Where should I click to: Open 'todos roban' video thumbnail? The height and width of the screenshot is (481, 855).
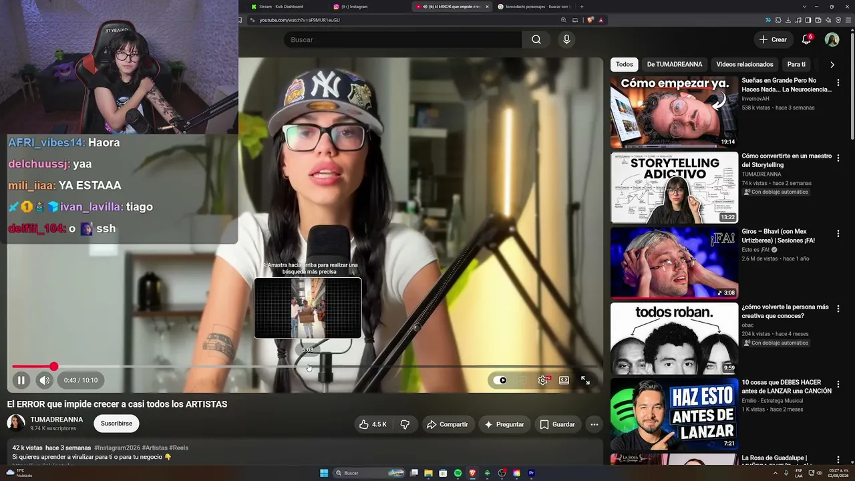(x=674, y=339)
